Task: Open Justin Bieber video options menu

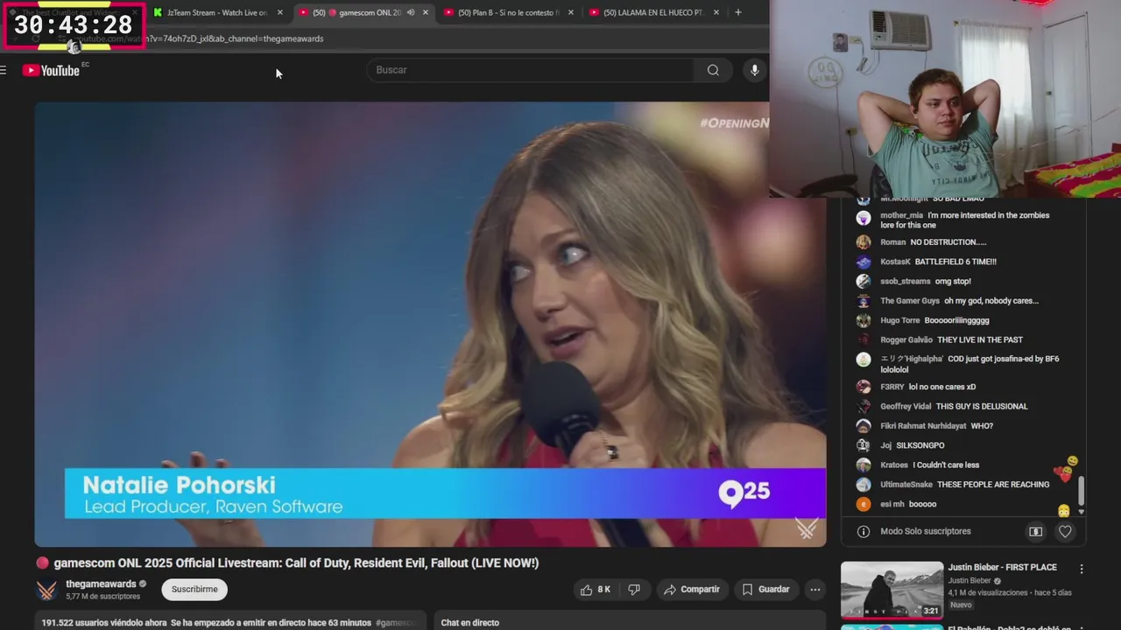Action: (1082, 569)
